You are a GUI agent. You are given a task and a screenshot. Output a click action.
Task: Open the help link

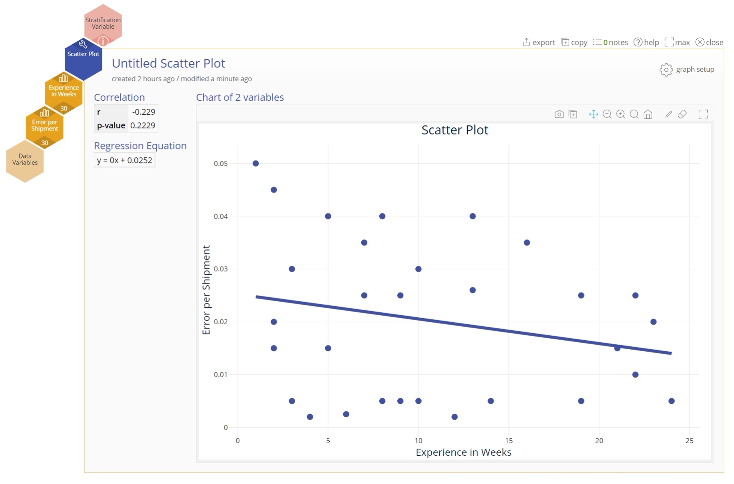point(646,42)
